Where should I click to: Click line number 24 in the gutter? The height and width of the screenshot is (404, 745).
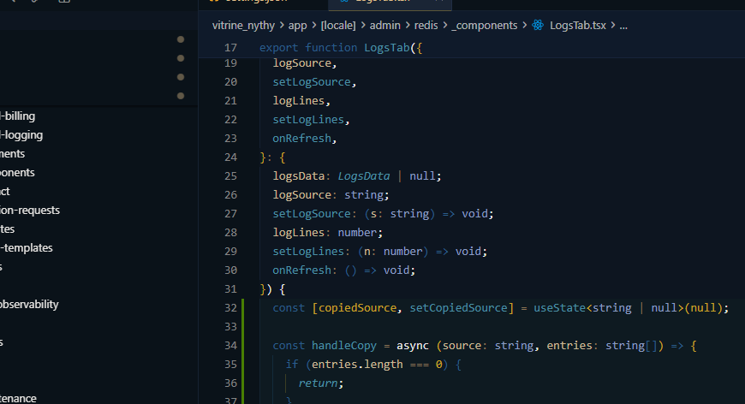tap(230, 157)
